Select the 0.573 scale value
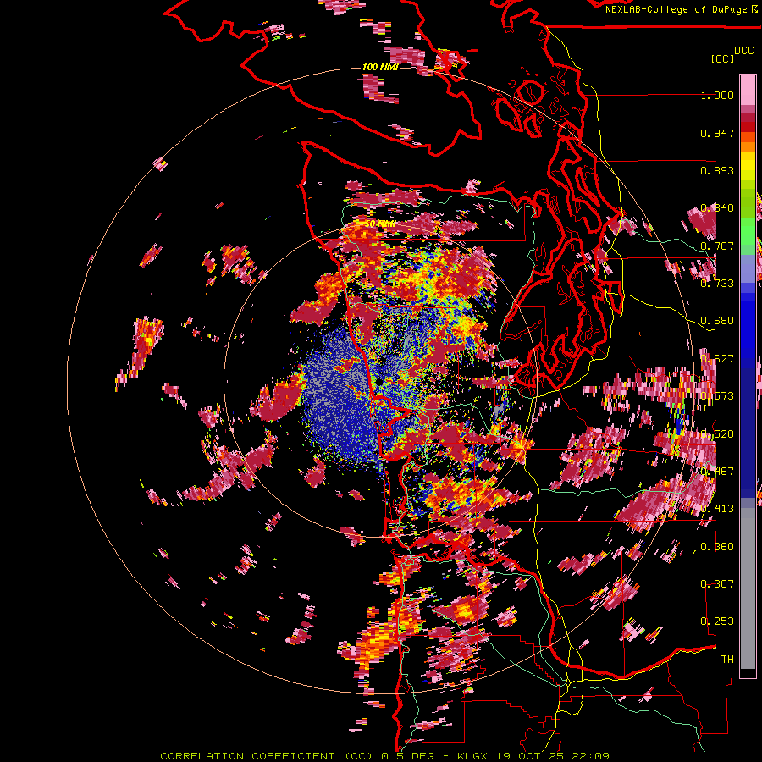 point(717,396)
